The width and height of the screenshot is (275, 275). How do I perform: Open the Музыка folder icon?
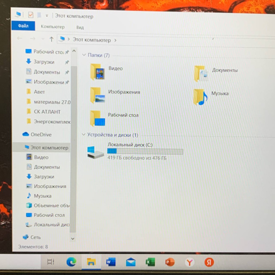point(200,97)
